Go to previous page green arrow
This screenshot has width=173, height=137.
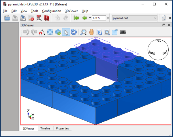[84, 18]
